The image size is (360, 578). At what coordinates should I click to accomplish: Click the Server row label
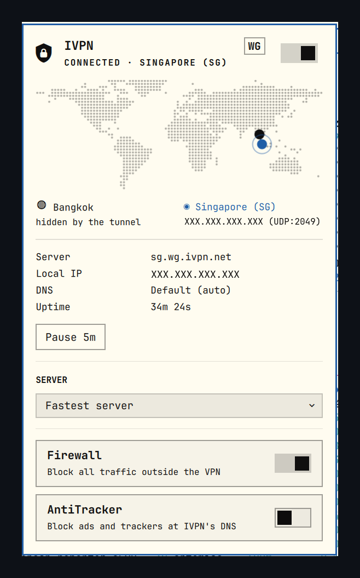[x=53, y=257]
